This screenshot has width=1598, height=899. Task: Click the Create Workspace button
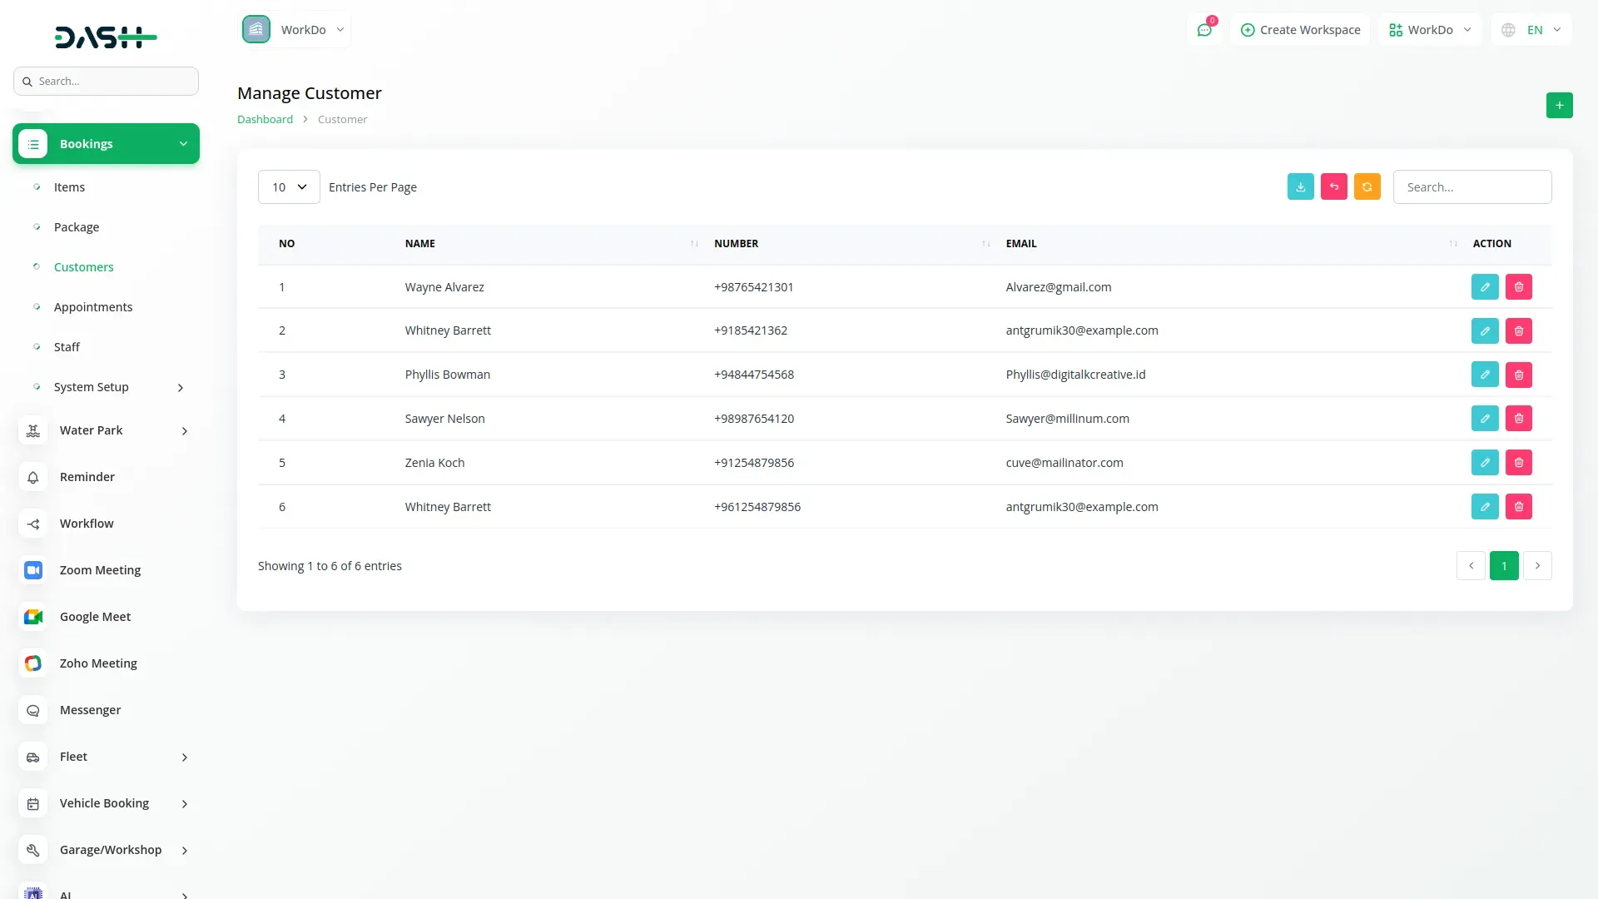1300,30
